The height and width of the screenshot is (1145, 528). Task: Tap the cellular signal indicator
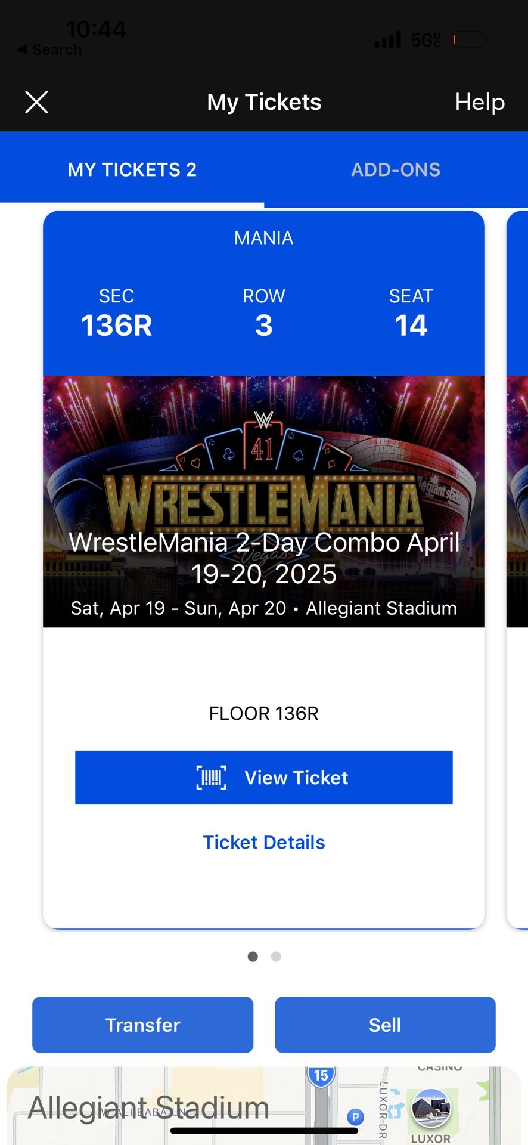[x=387, y=41]
